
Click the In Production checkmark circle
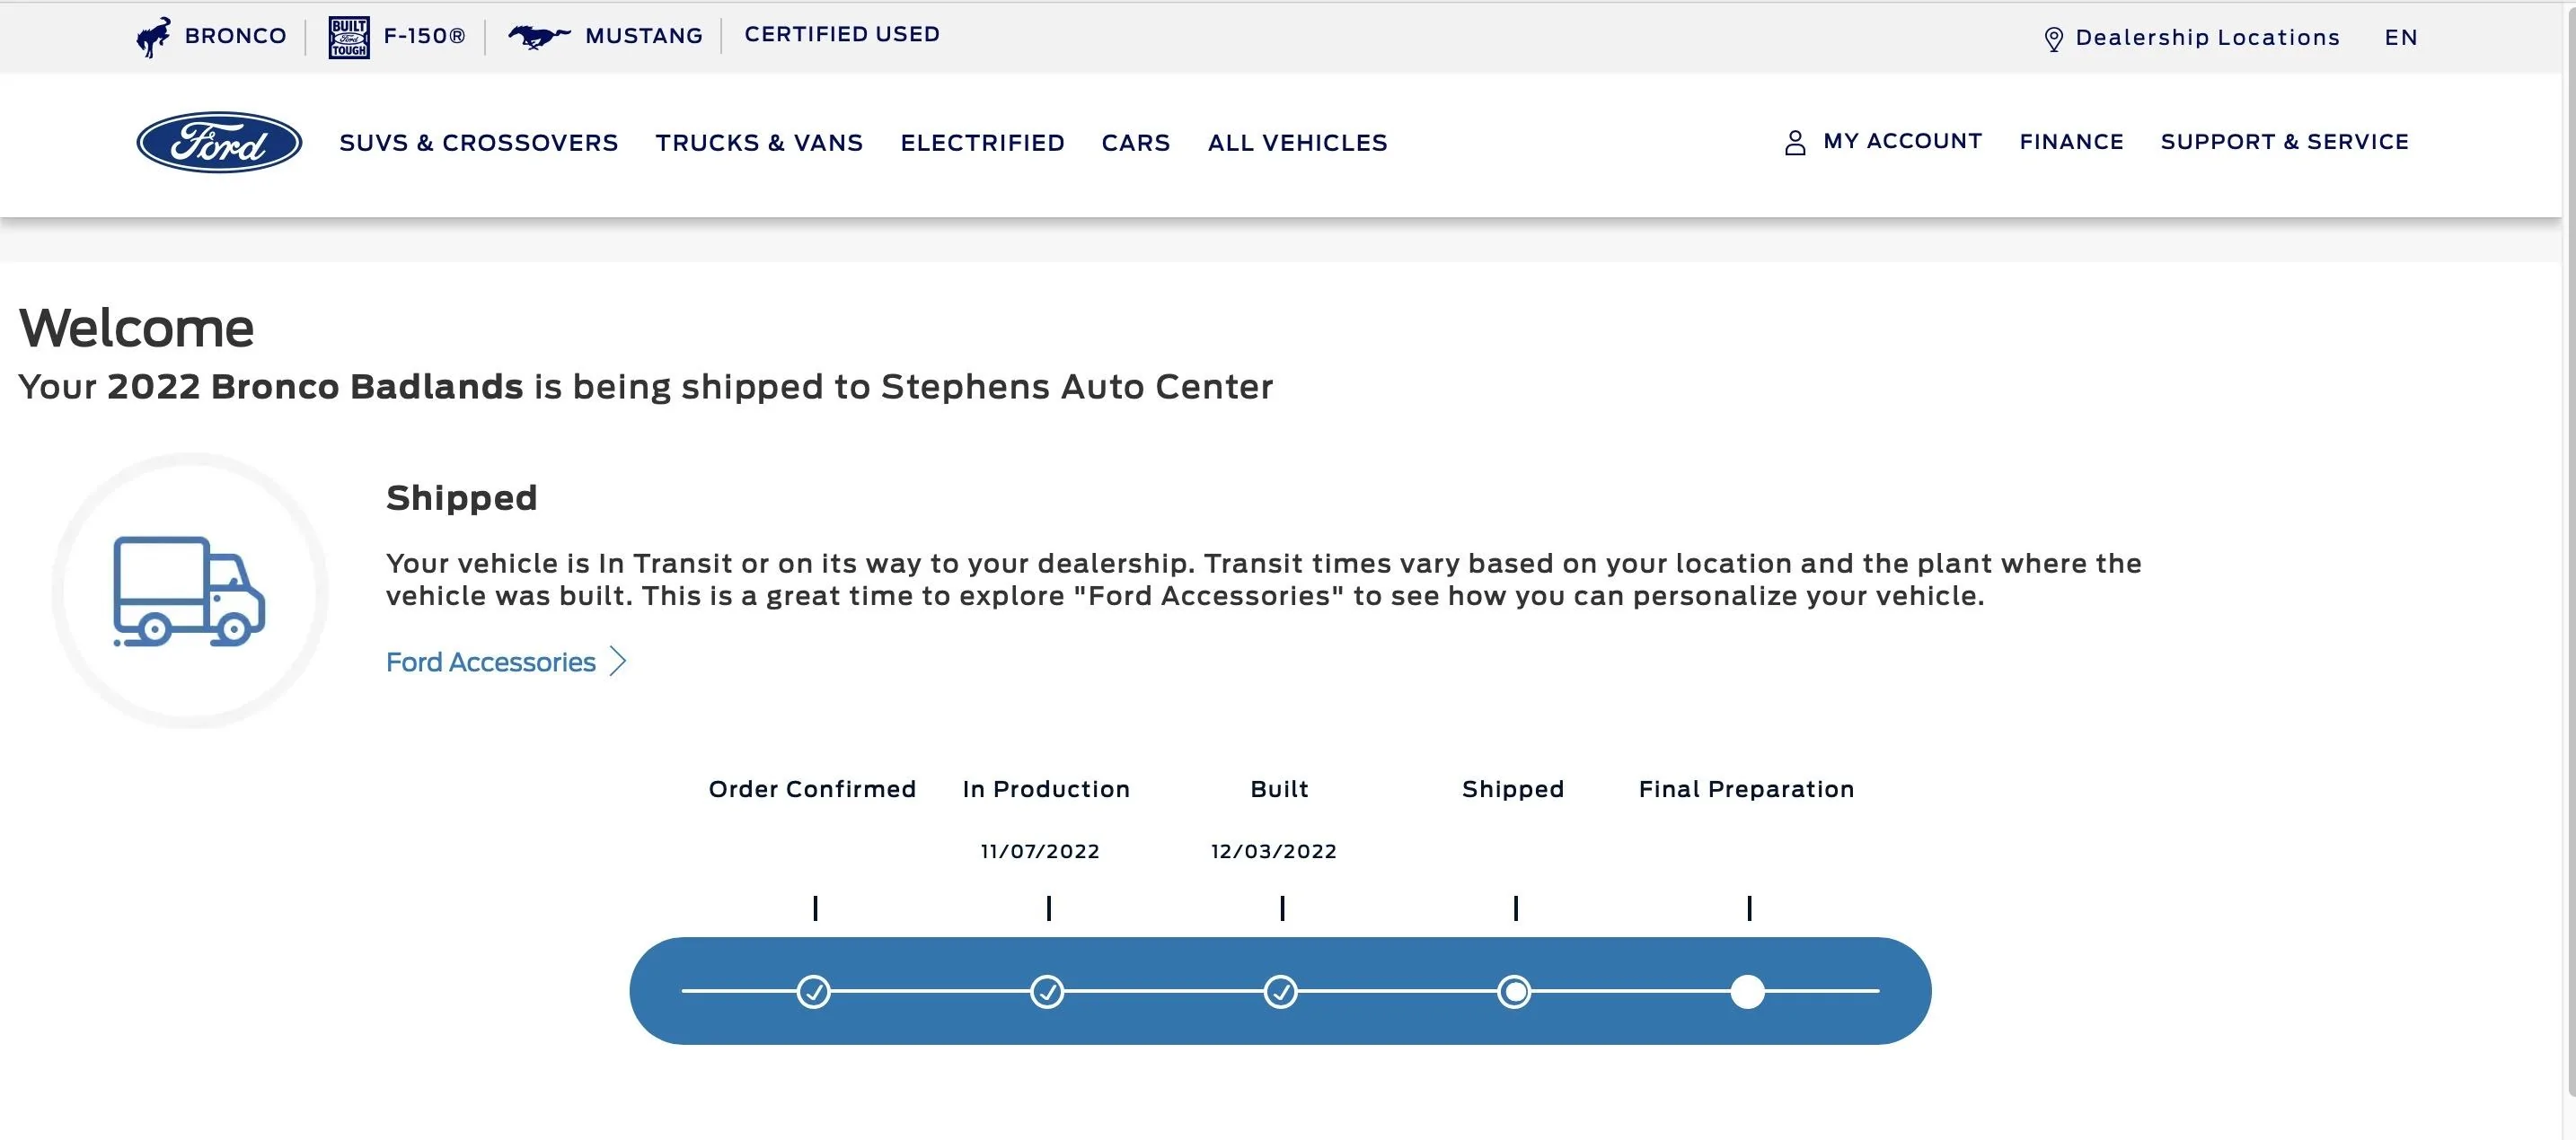tap(1047, 992)
